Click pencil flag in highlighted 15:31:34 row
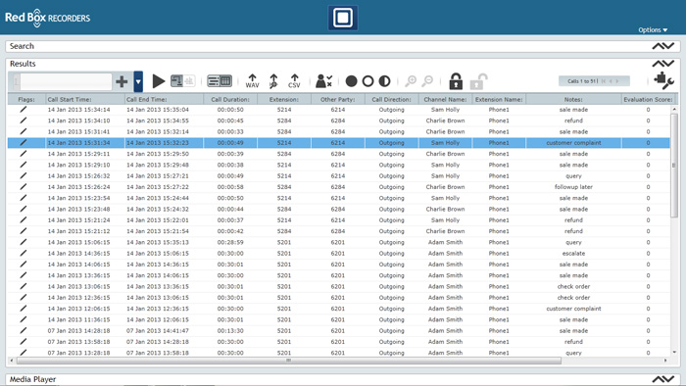Image resolution: width=686 pixels, height=386 pixels. pos(24,142)
